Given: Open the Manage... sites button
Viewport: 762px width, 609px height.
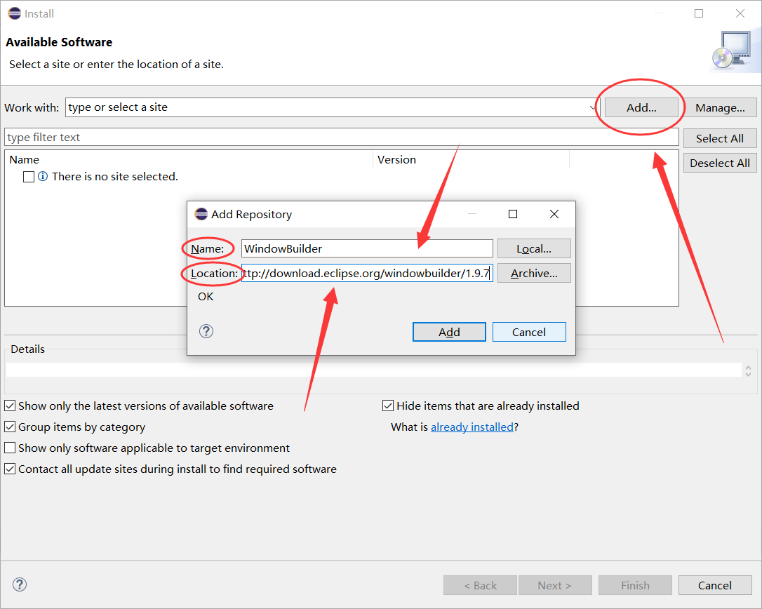Looking at the screenshot, I should tap(720, 107).
